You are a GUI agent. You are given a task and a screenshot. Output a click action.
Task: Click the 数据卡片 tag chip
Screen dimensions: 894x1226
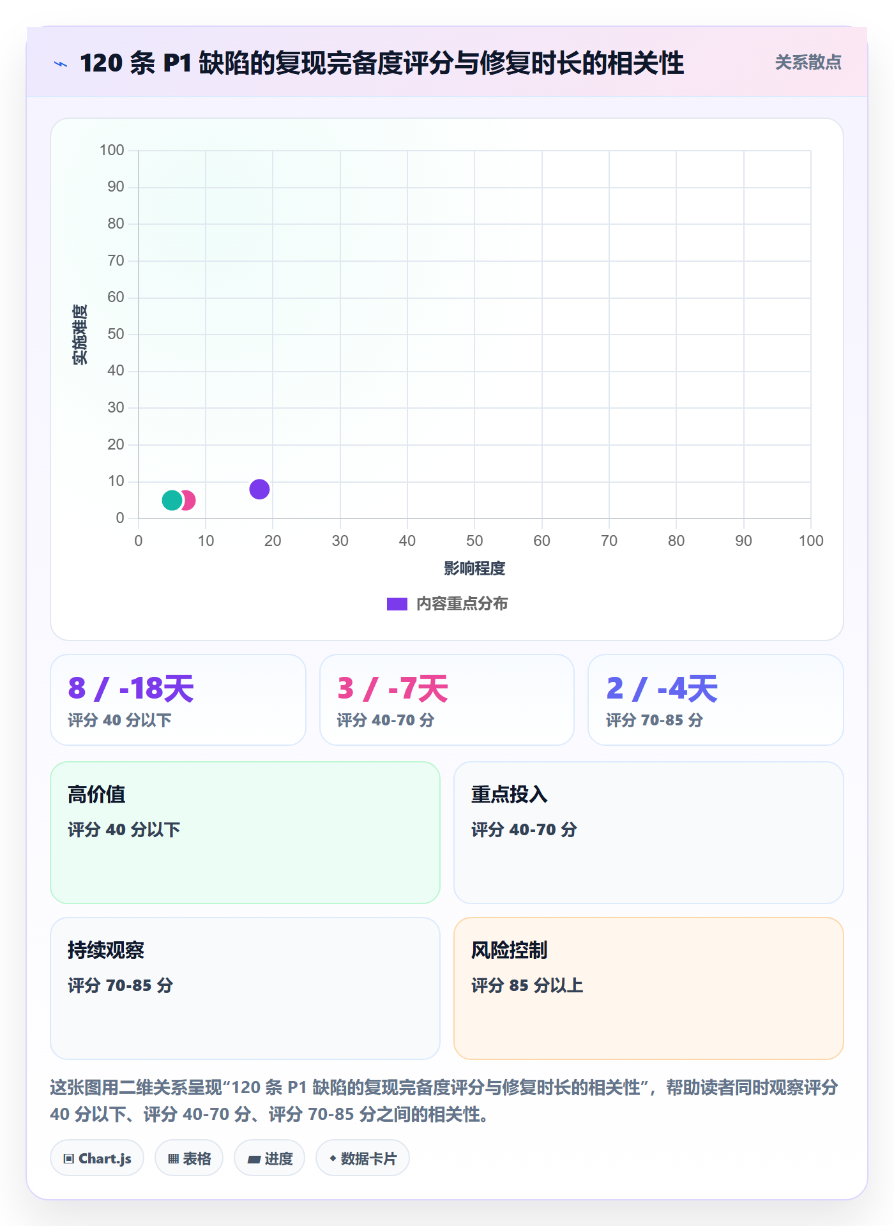pos(363,1158)
